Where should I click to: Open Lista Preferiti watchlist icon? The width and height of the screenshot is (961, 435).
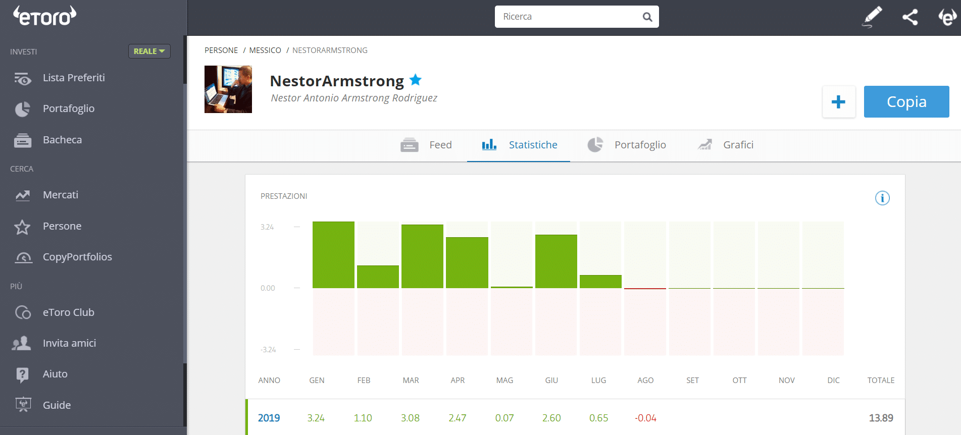22,78
